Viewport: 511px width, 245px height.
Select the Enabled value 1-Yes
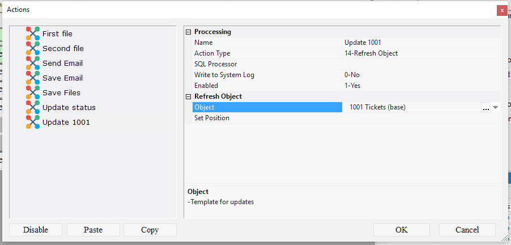click(352, 86)
